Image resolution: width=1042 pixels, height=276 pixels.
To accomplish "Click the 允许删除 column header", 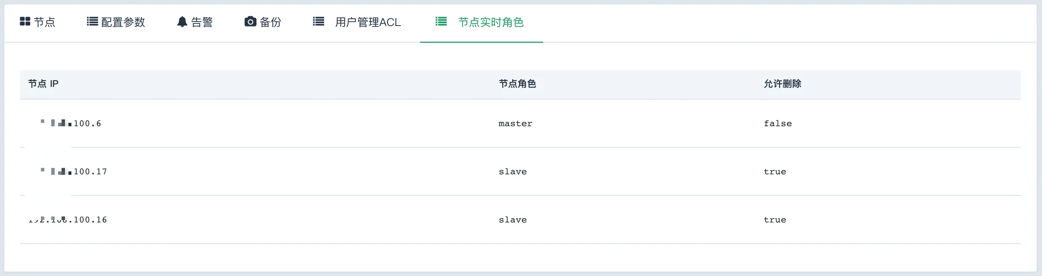I will tap(782, 84).
